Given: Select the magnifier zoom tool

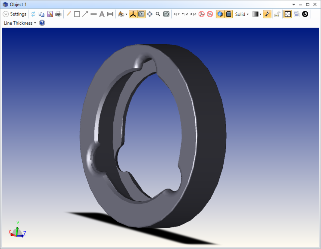Looking at the screenshot, I should click(158, 14).
